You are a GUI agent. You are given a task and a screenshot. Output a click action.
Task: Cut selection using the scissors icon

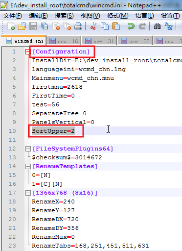click(93, 26)
